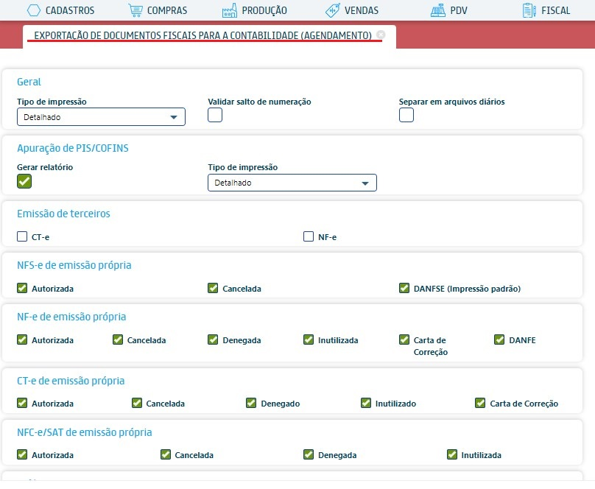Uncheck Inutilizada for NF-e de emissão própria
595x489 pixels.
tap(309, 340)
